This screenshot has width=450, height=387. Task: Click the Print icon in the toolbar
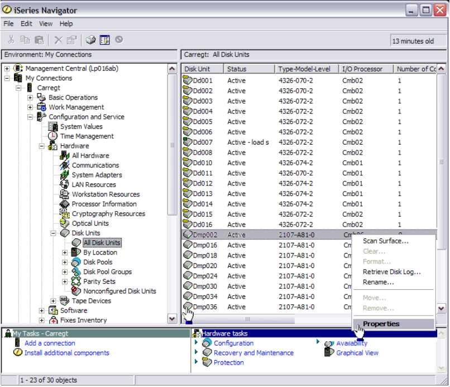(x=91, y=40)
